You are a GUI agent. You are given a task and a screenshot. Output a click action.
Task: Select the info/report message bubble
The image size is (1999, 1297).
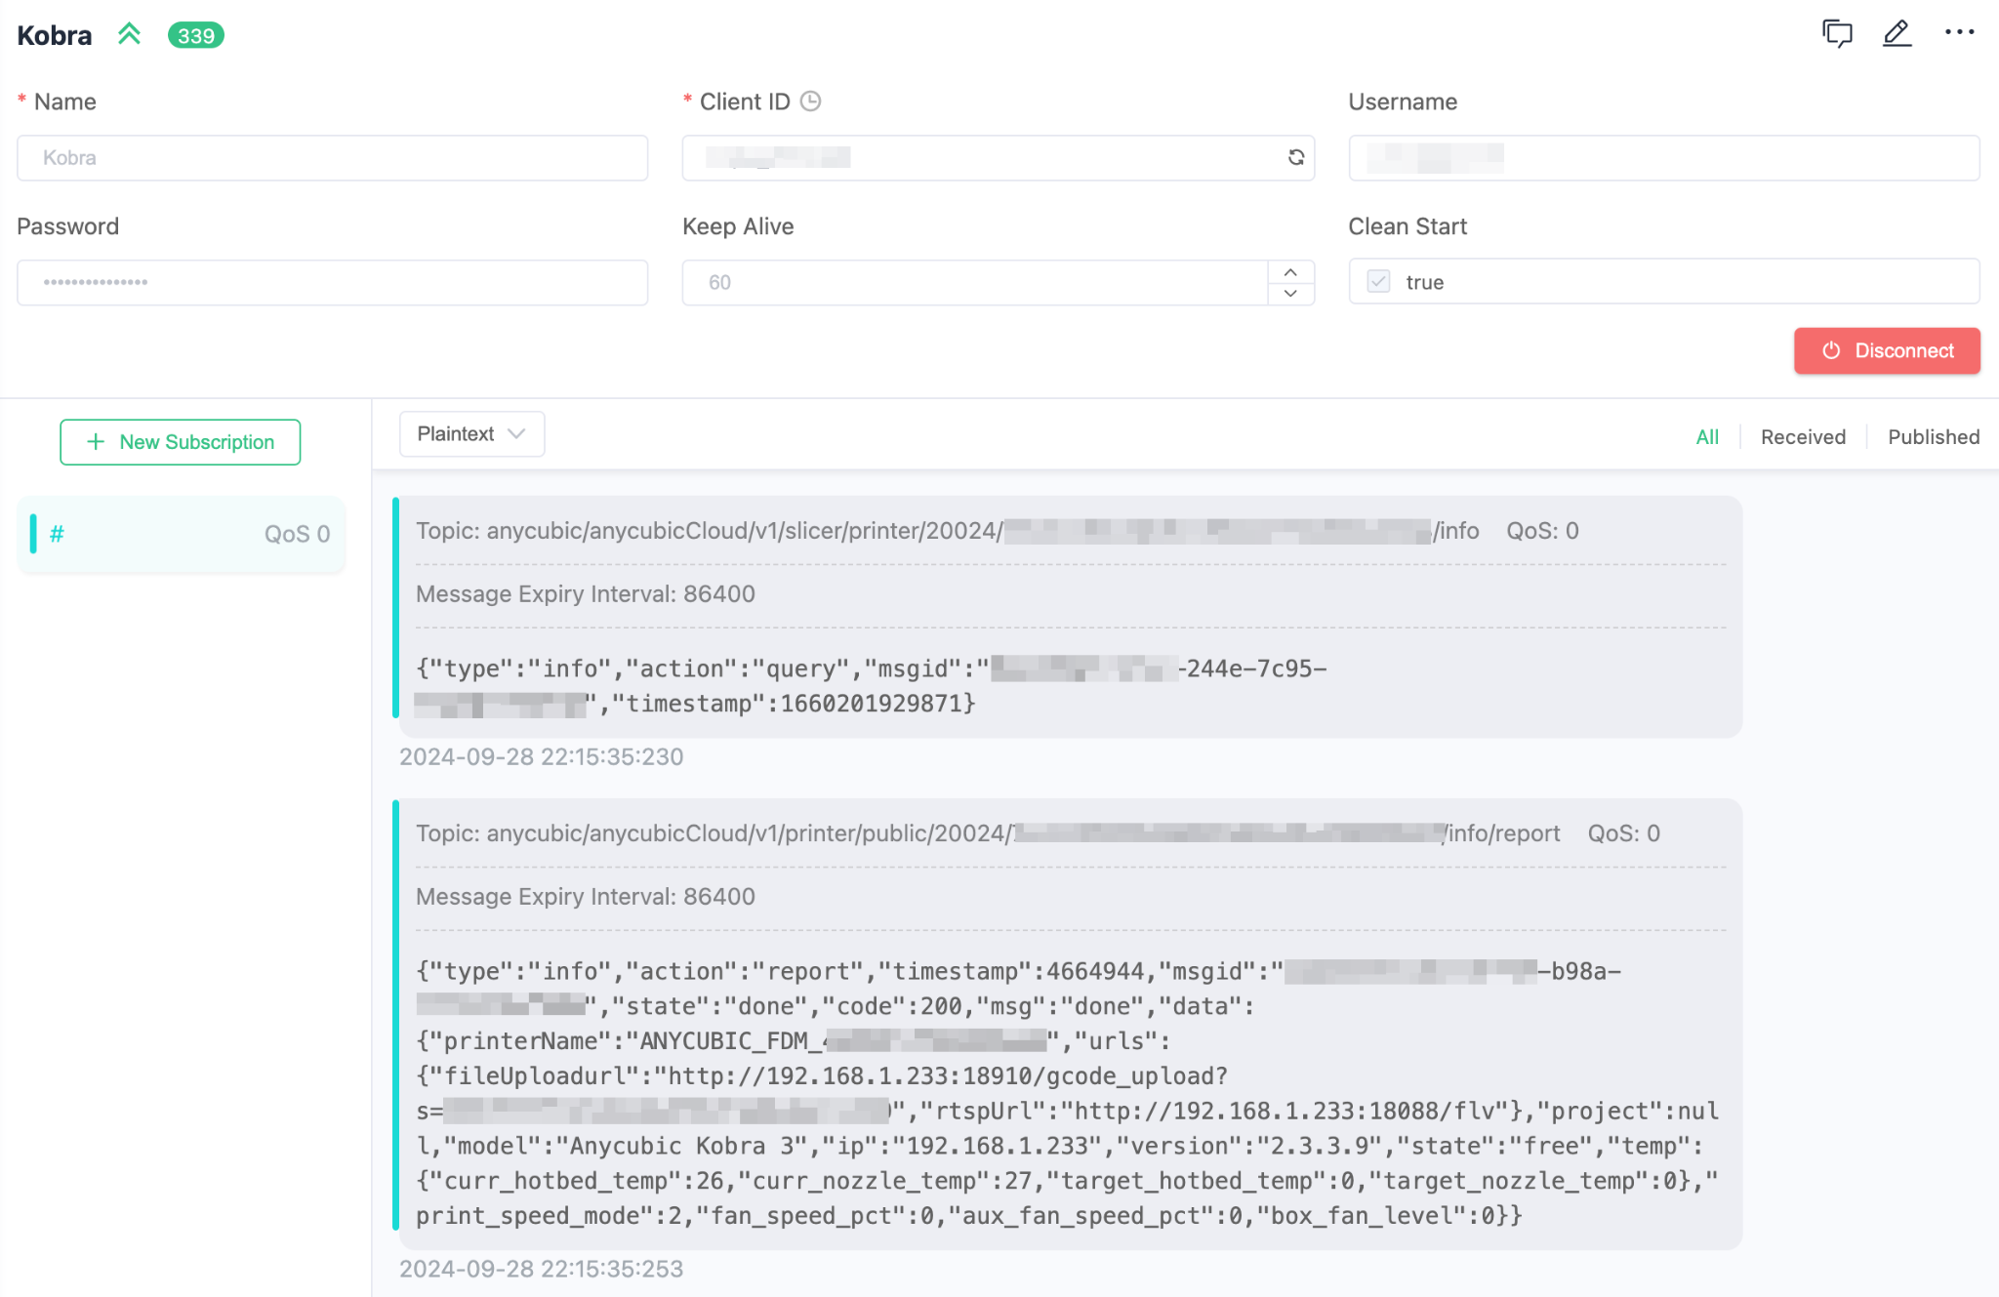[1070, 1025]
